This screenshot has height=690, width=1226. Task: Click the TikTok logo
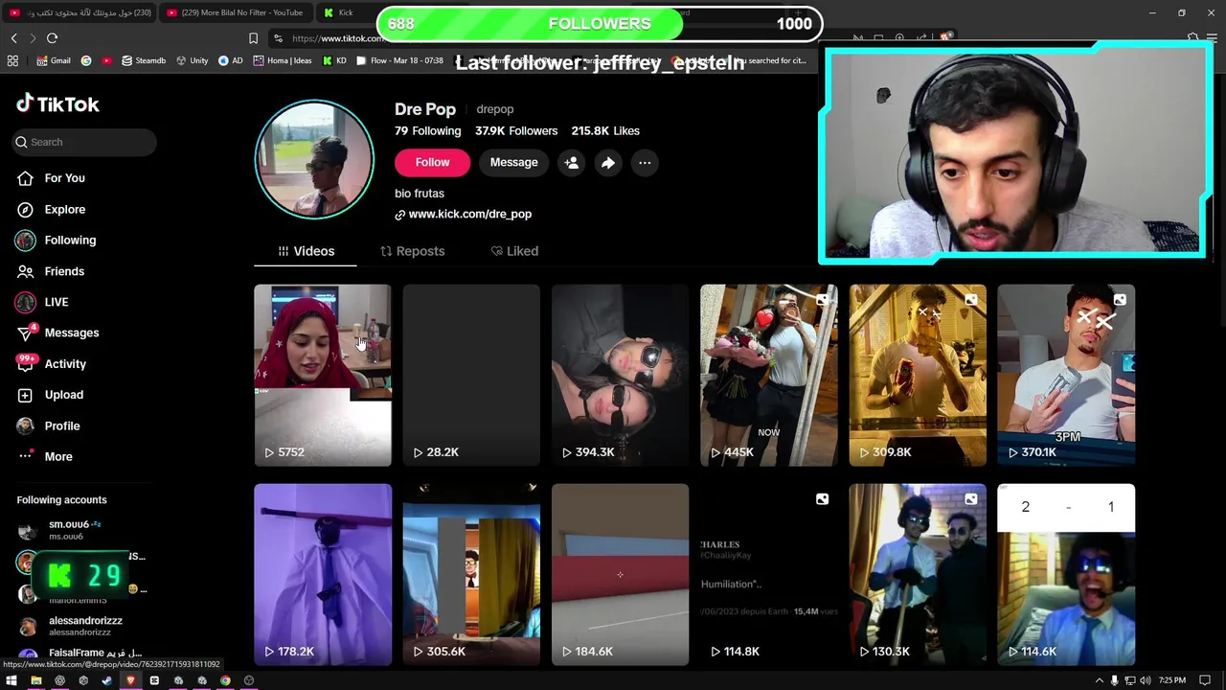(57, 104)
